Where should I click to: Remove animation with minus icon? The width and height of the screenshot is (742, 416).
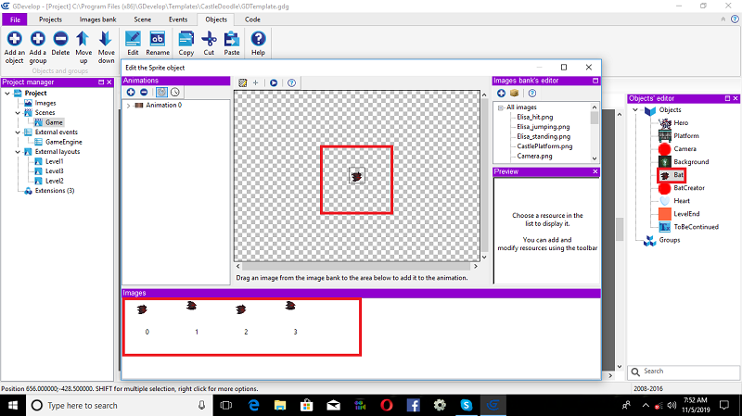[144, 92]
